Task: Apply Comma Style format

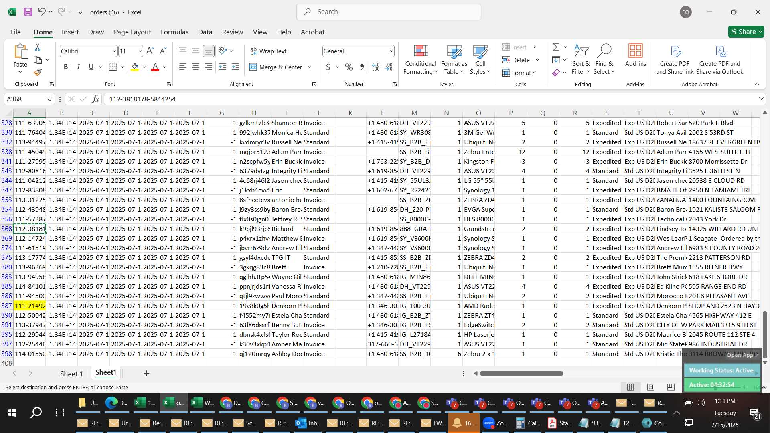Action: (362, 67)
